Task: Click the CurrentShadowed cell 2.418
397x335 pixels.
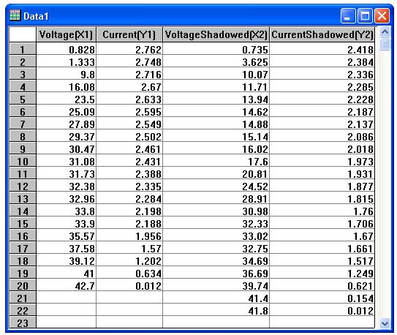Action: 322,49
